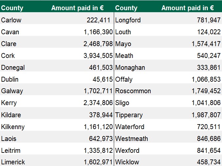Click the Carlow county cell
Screen dimensions: 222x166
click(x=11, y=20)
